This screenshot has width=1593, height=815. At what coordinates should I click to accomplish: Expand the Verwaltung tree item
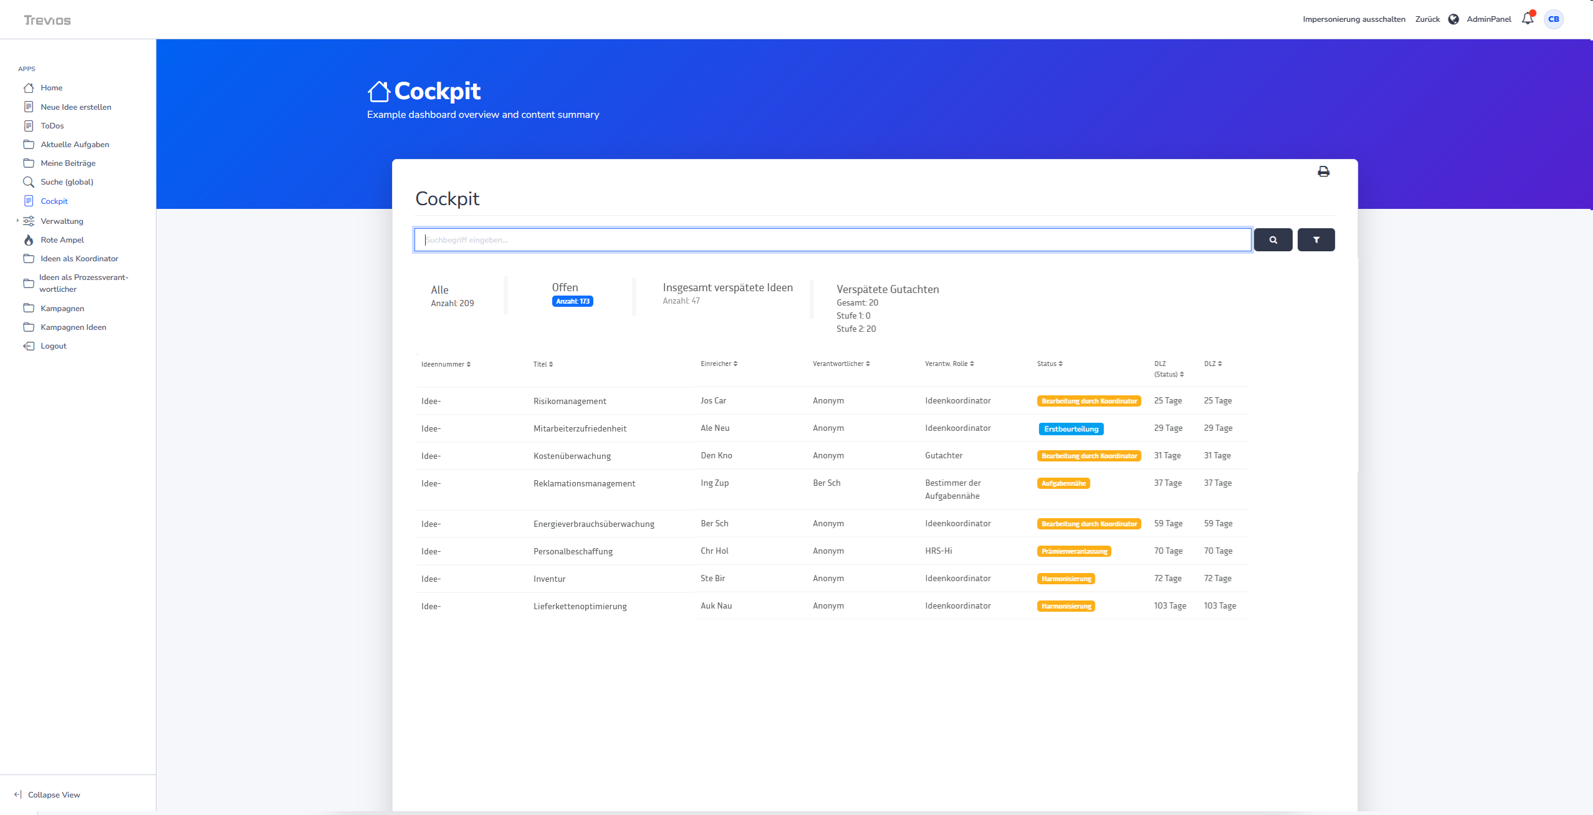[17, 221]
